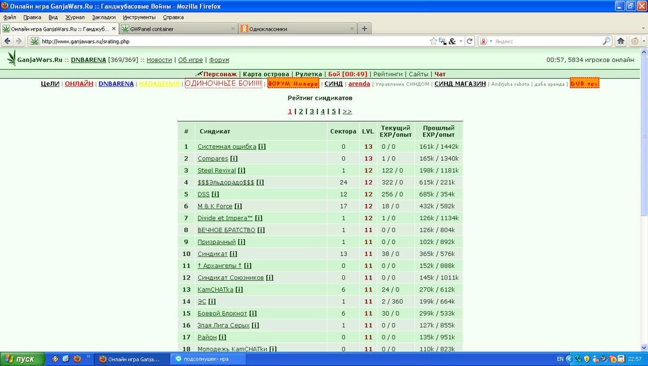
Task: Open the Закладки menu
Action: pyautogui.click(x=104, y=17)
